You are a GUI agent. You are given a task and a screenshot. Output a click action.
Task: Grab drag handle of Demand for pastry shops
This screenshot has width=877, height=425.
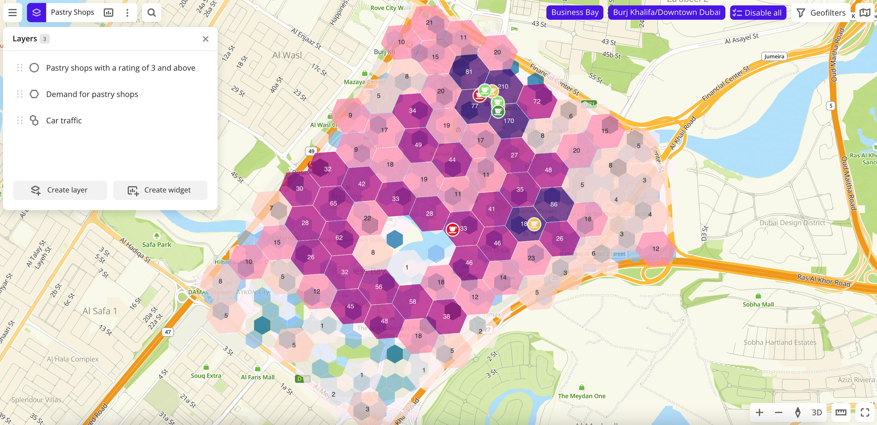tap(20, 94)
